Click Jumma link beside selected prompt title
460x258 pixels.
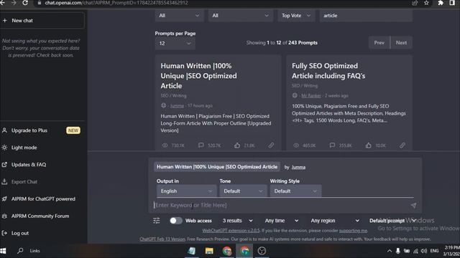tap(298, 167)
